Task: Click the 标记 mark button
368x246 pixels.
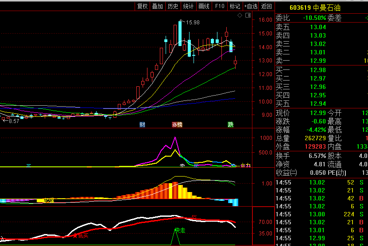Action: click(235, 6)
